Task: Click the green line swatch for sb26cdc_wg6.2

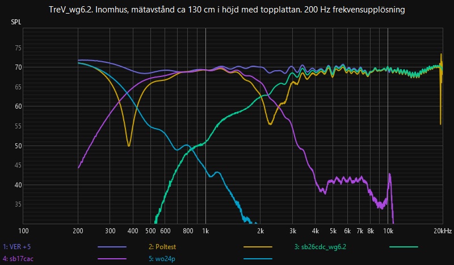Action: tap(403, 247)
